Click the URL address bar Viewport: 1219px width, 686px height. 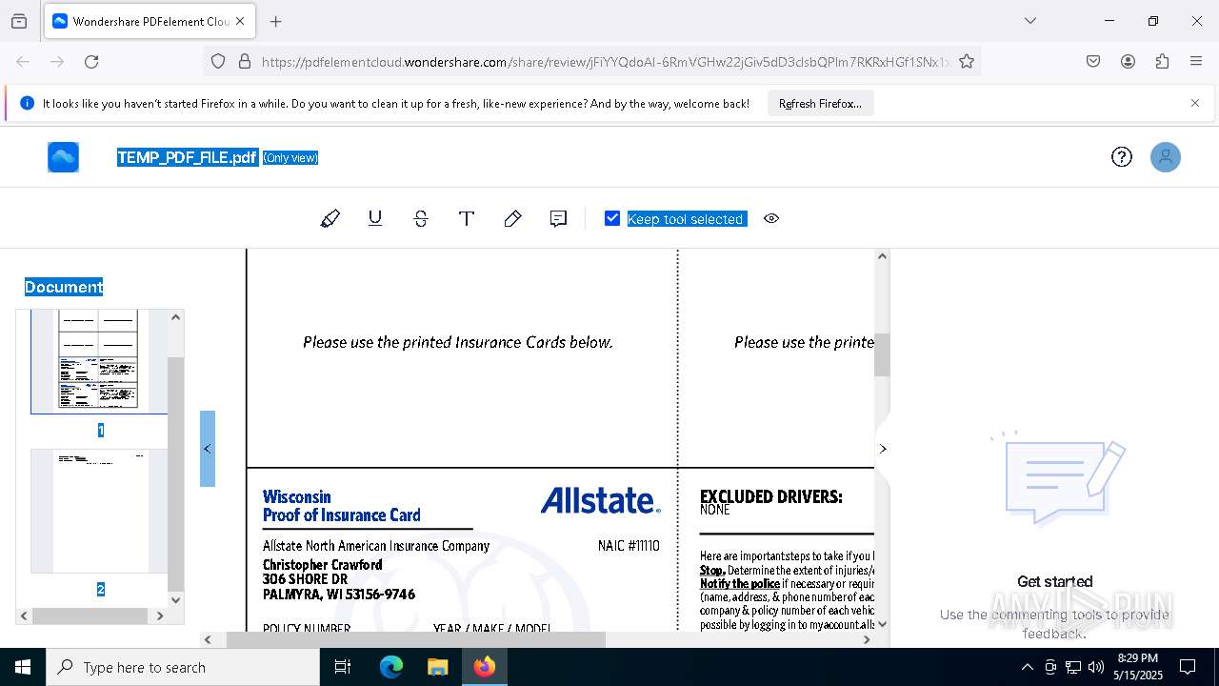(605, 62)
